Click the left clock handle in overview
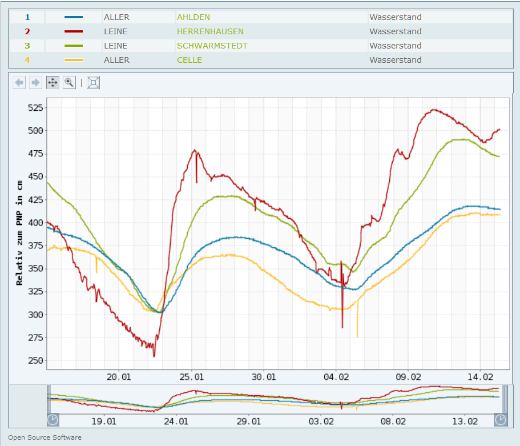 click(x=53, y=420)
